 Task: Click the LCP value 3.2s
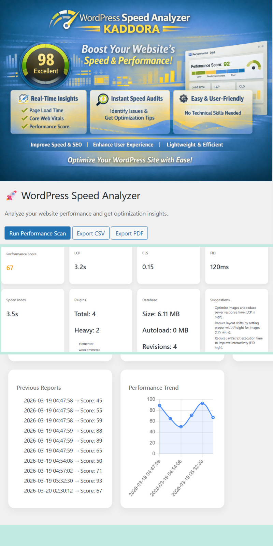tap(80, 267)
